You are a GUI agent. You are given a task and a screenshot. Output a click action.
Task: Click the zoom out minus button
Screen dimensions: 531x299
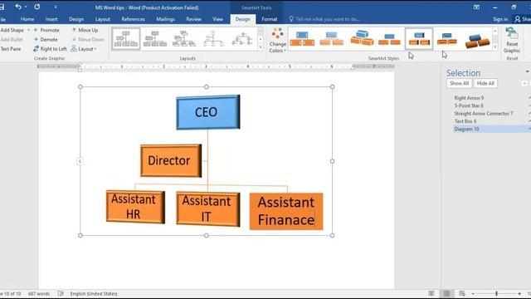tap(473, 293)
